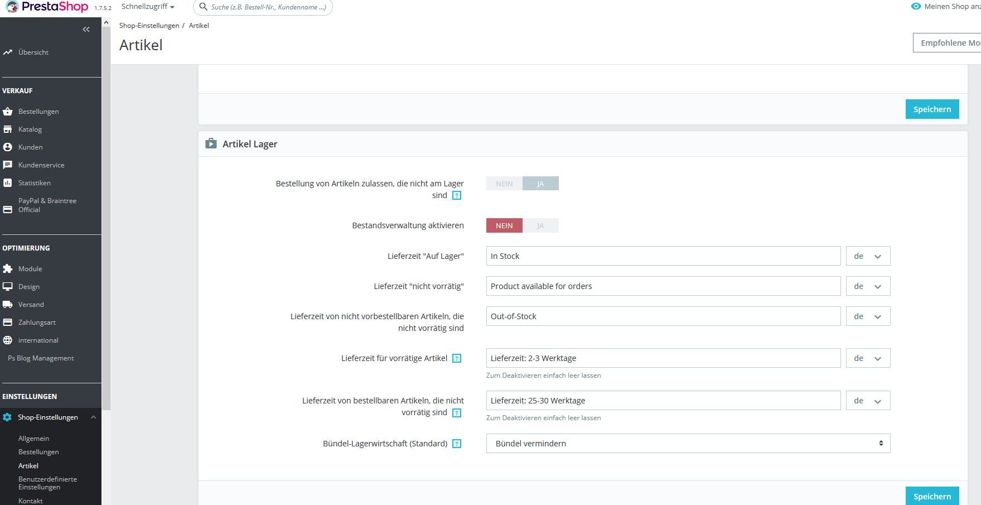Click the Versand truck icon
The image size is (981, 505).
[7, 305]
